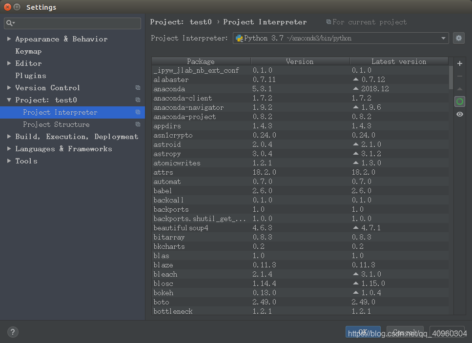The image size is (472, 343).
Task: Click the For current project indicator icon
Action: (328, 21)
